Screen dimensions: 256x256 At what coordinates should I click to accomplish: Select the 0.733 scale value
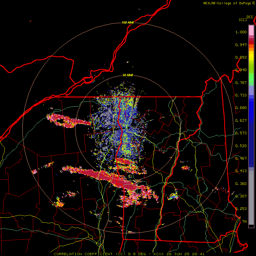pyautogui.click(x=241, y=95)
